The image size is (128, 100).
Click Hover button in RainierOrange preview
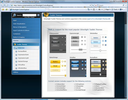[55, 66]
